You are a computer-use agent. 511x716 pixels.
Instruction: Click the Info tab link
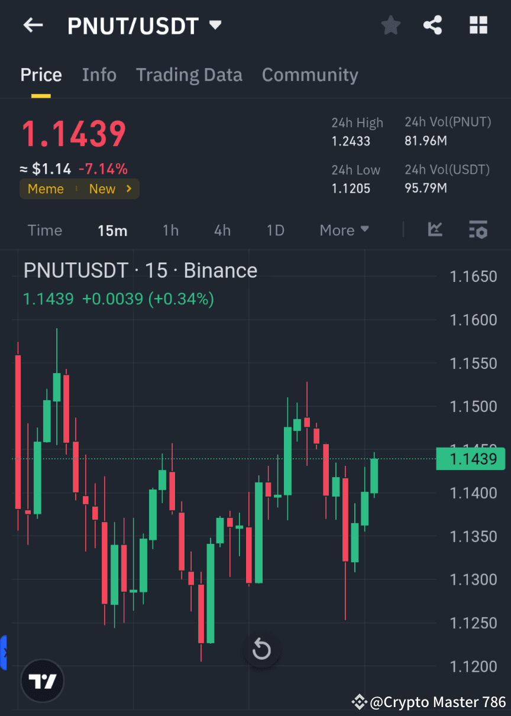pos(99,74)
